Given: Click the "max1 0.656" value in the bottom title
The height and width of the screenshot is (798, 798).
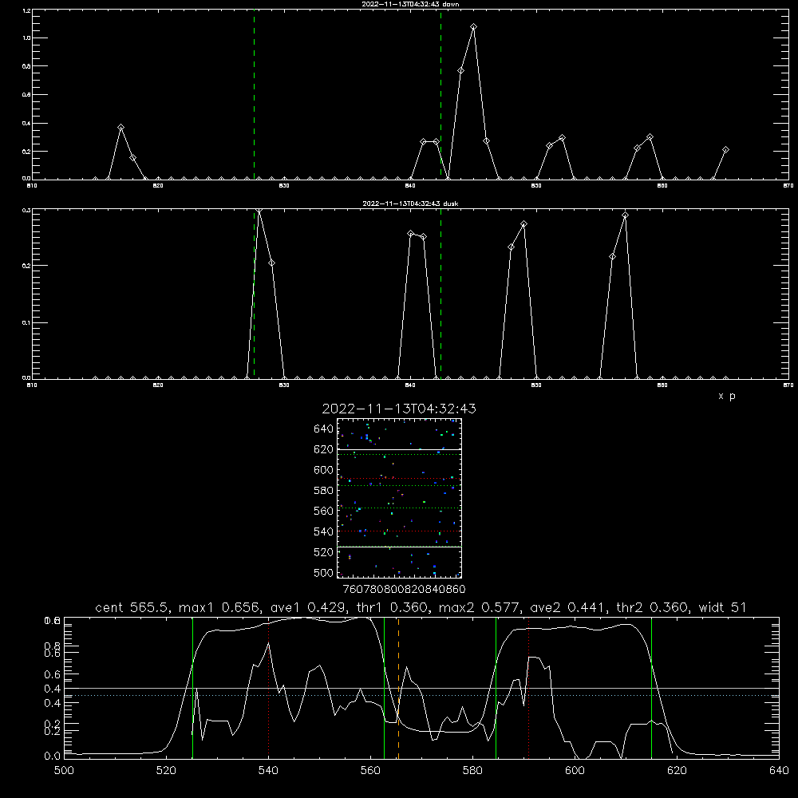Looking at the screenshot, I should (x=219, y=607).
